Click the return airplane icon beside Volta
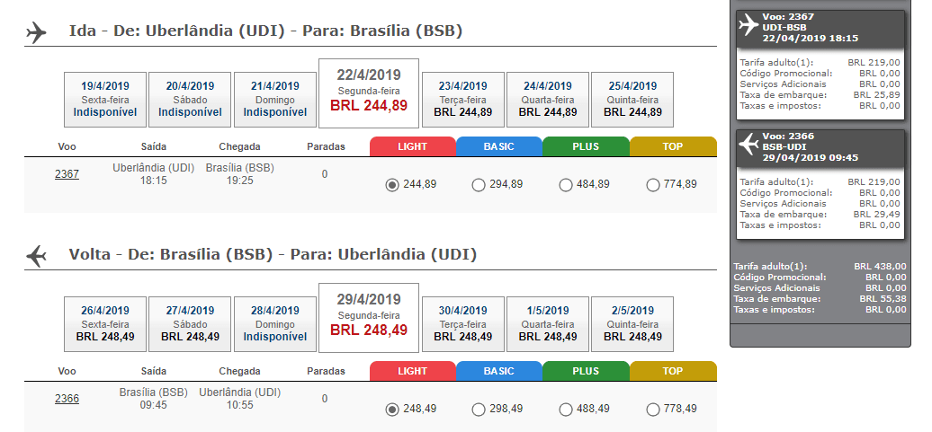The height and width of the screenshot is (432, 932). pyautogui.click(x=36, y=256)
